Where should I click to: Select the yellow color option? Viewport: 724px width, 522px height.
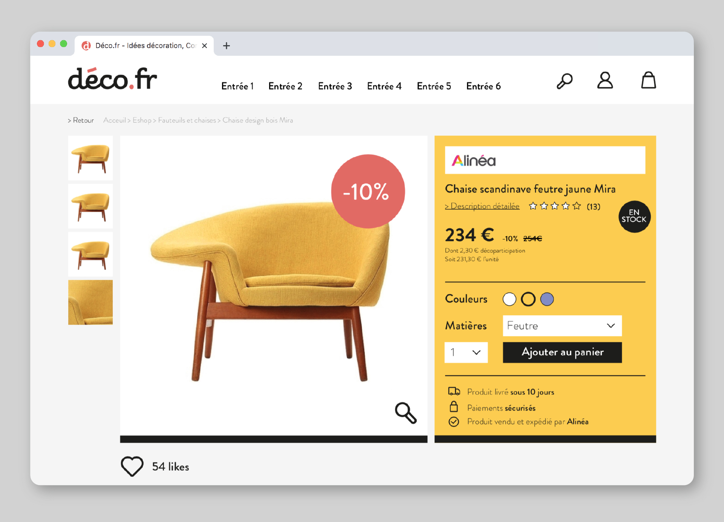[x=528, y=299]
